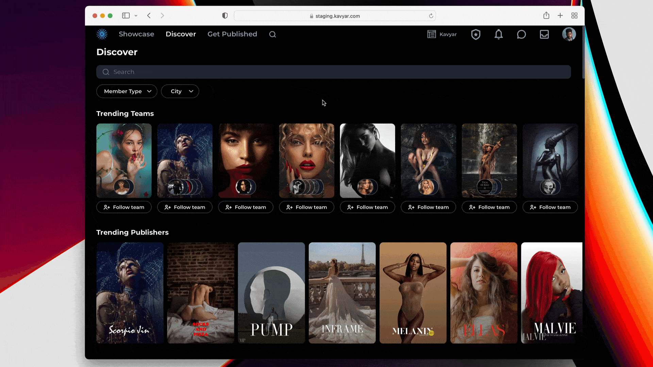653x367 pixels.
Task: Click the staging.kavyar.com address bar
Action: pyautogui.click(x=335, y=16)
